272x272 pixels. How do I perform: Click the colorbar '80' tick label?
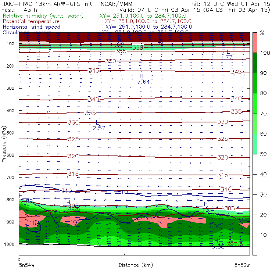coord(263,93)
